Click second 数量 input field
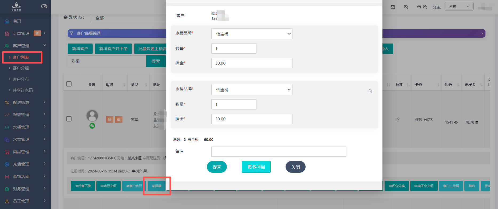Viewport: 498px width, 209px height. click(x=234, y=104)
